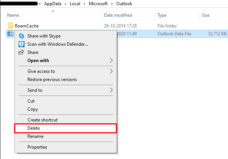Click the Type column header

click(x=162, y=15)
